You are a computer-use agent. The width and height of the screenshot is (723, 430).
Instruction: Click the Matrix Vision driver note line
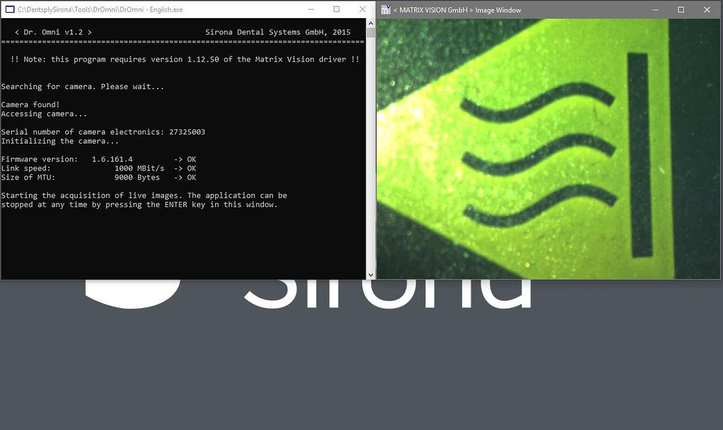(185, 59)
